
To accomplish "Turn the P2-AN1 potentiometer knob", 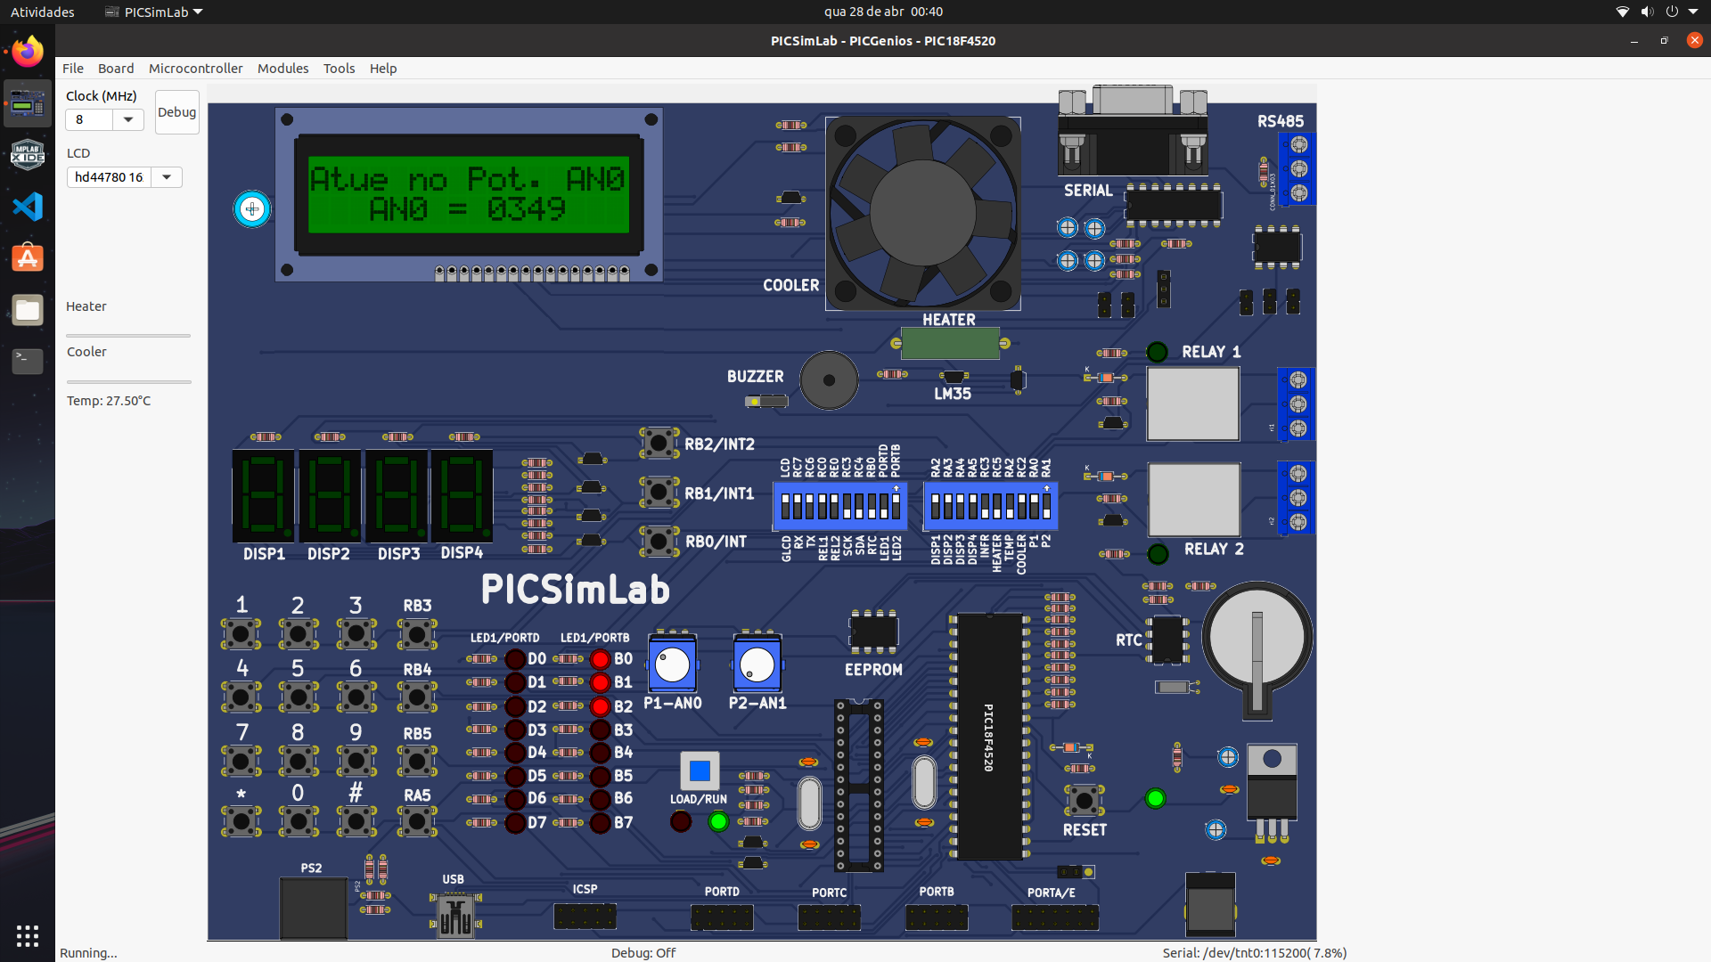I will pos(757,664).
